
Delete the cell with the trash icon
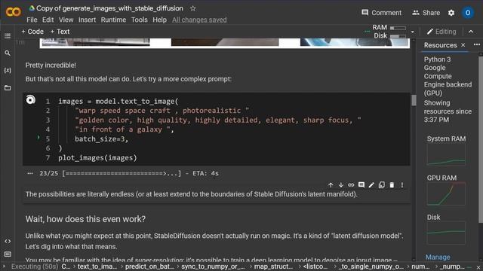coord(392,185)
